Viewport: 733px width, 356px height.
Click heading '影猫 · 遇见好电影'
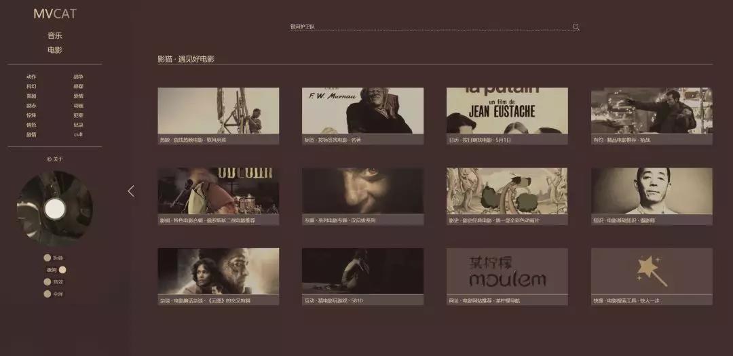[186, 59]
